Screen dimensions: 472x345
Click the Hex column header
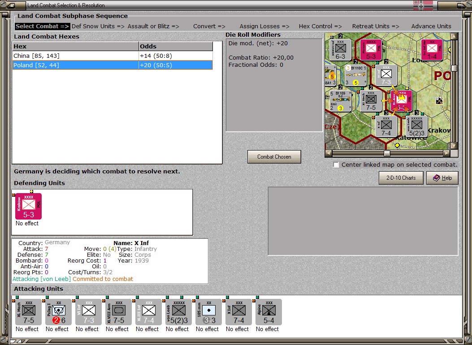tap(76, 46)
